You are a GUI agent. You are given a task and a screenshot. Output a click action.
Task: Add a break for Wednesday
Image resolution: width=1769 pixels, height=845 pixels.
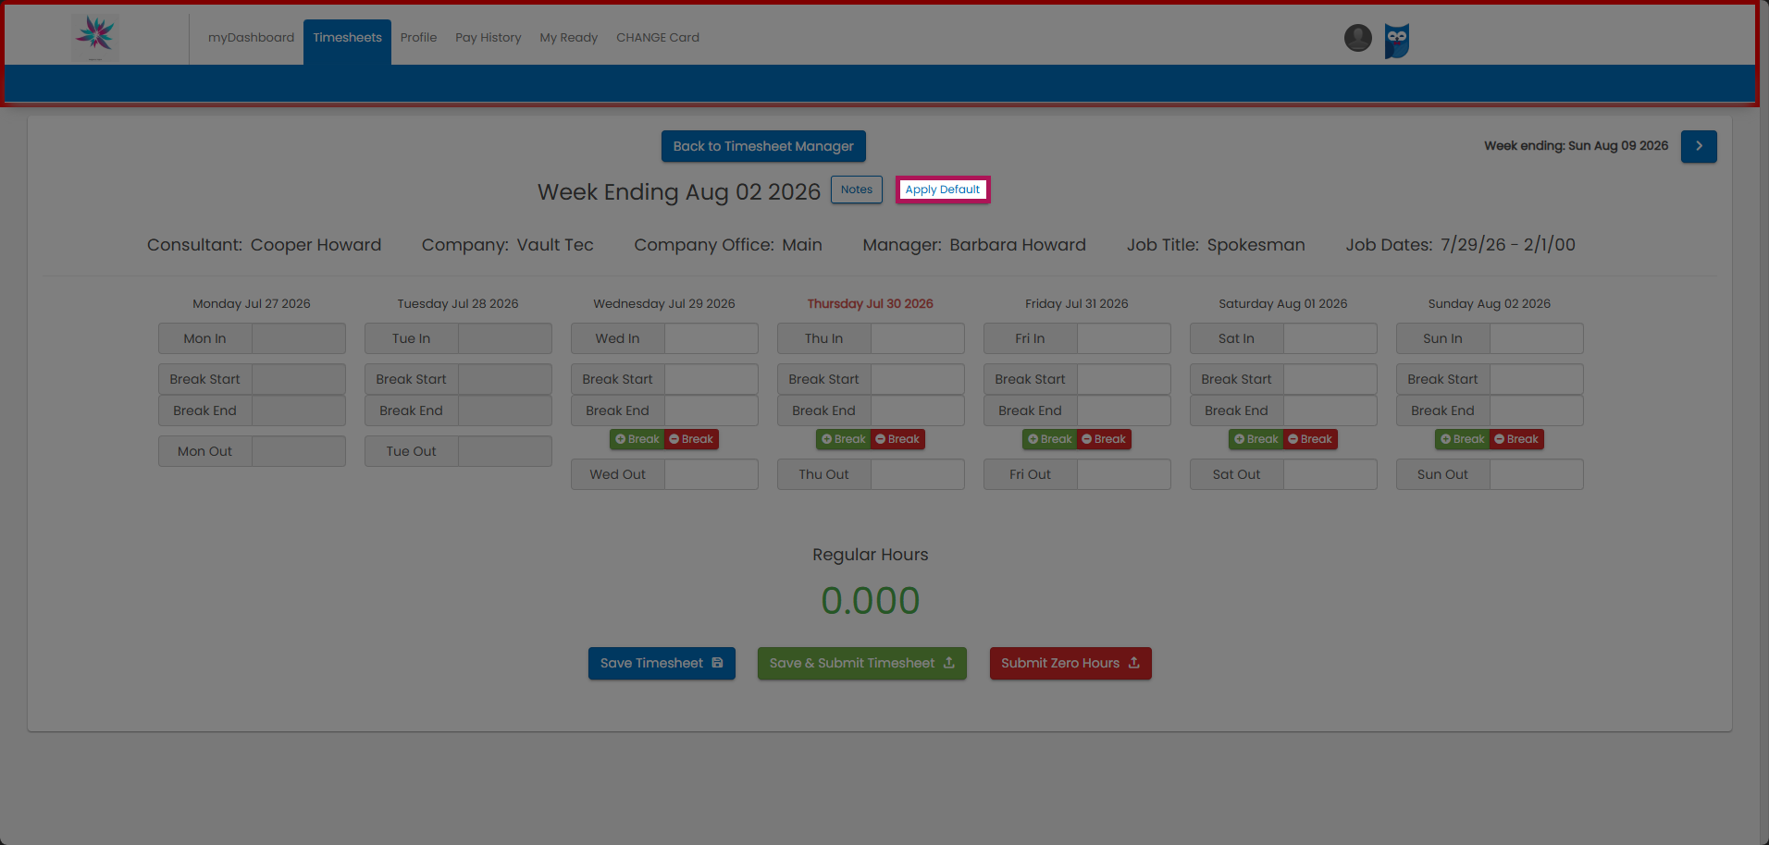(x=637, y=439)
